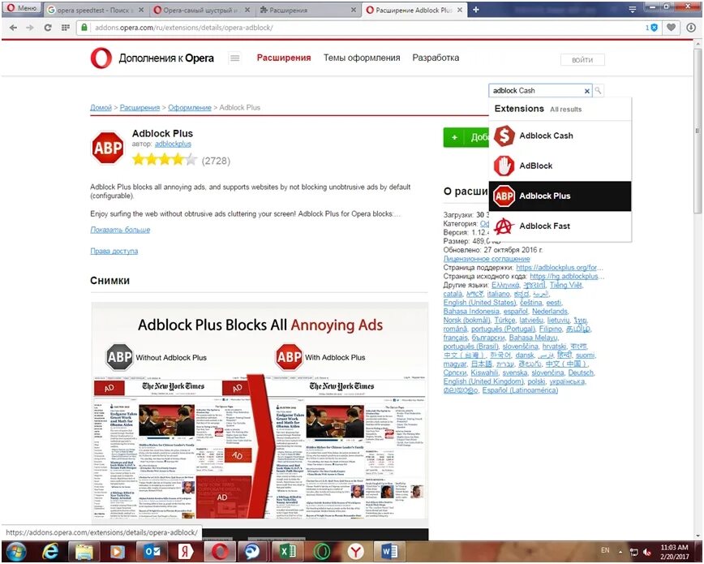Screen dimensions: 704x564
Task: Close the 'Расширение Adblock Plus' tab
Action: [460, 10]
